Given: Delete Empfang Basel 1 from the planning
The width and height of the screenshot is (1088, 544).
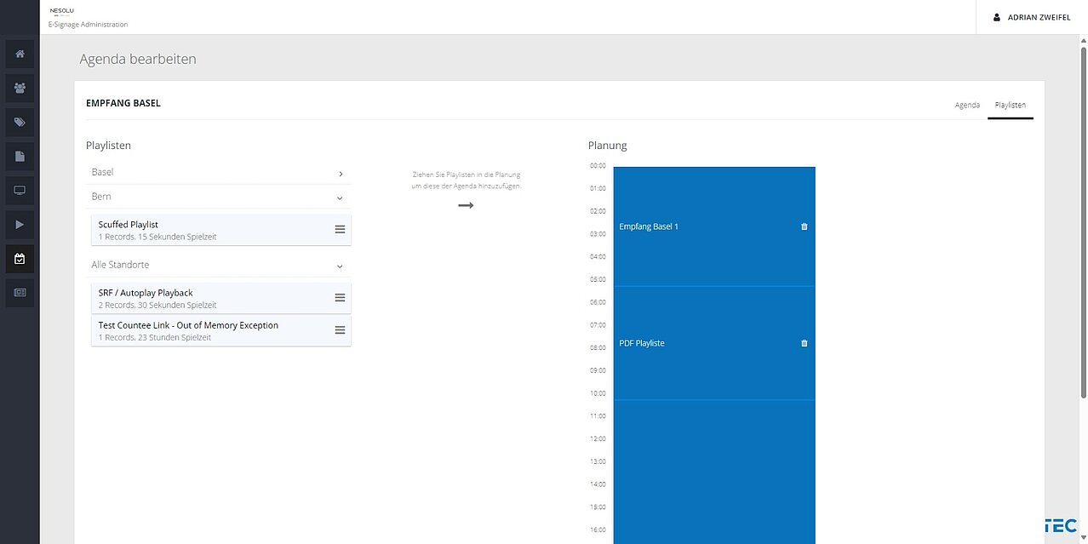Looking at the screenshot, I should coord(805,226).
